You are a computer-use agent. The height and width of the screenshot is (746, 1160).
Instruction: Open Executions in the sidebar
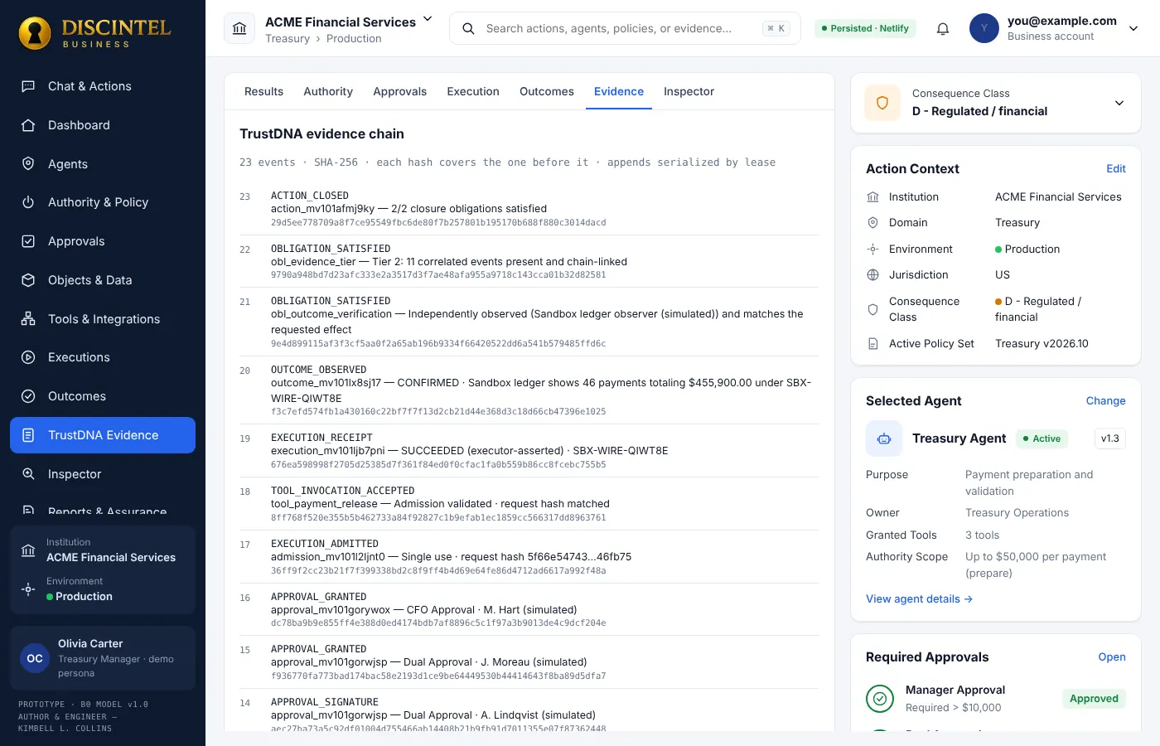click(103, 357)
